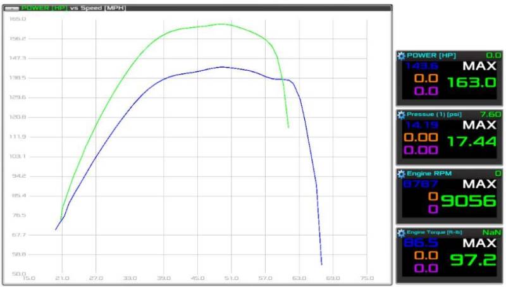Image resolution: width=506 pixels, height=287 pixels.
Task: Click the Speed [MPH] title label
Action: pos(106,8)
